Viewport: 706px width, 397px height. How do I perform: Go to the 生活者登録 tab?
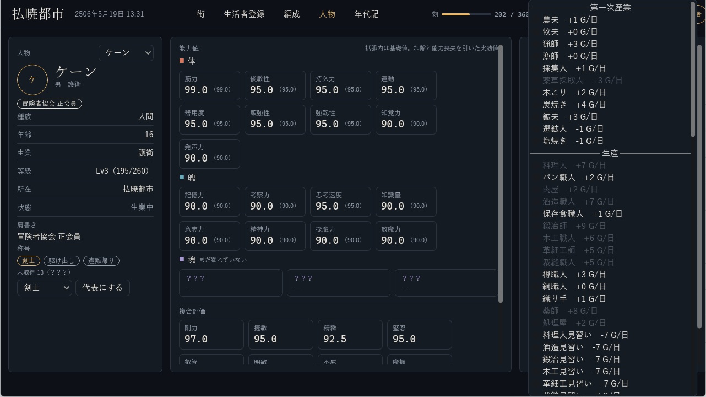[244, 14]
